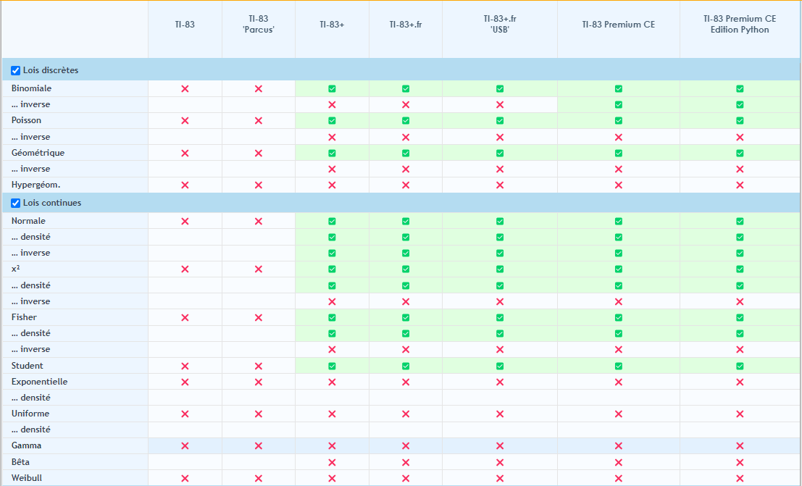Click Bêta red cross under TI-83+

pos(332,463)
